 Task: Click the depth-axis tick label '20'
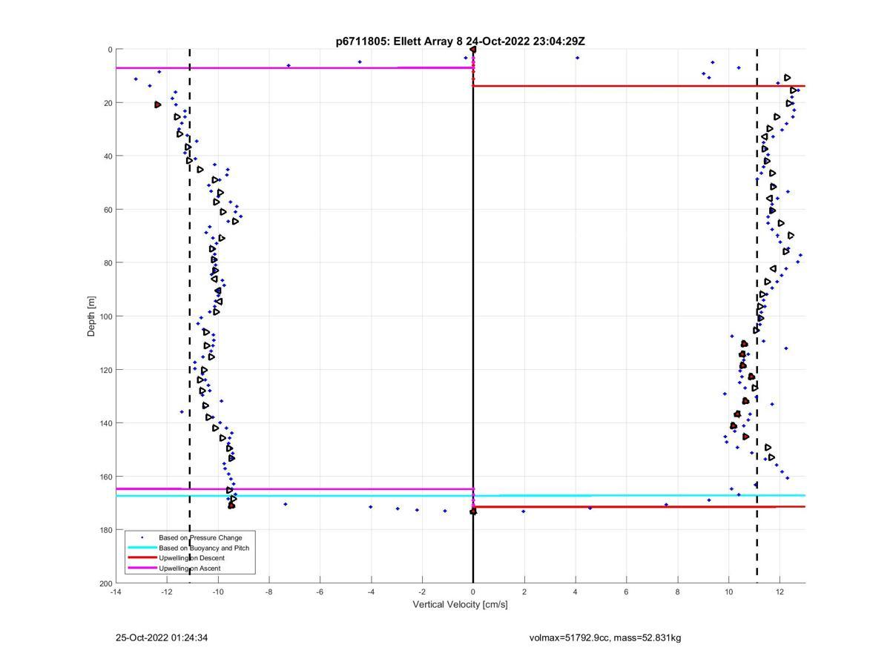pos(108,103)
